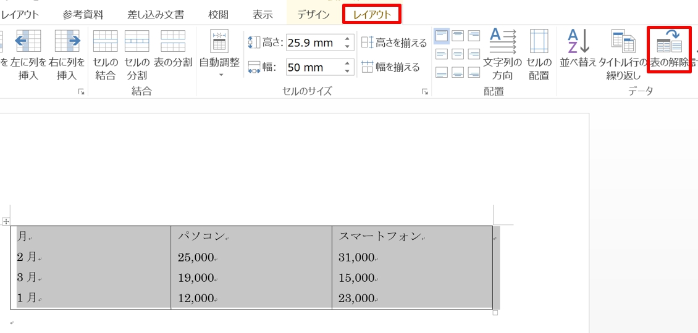Open セルの配置 cell margins
The height and width of the screenshot is (333, 698).
(539, 55)
